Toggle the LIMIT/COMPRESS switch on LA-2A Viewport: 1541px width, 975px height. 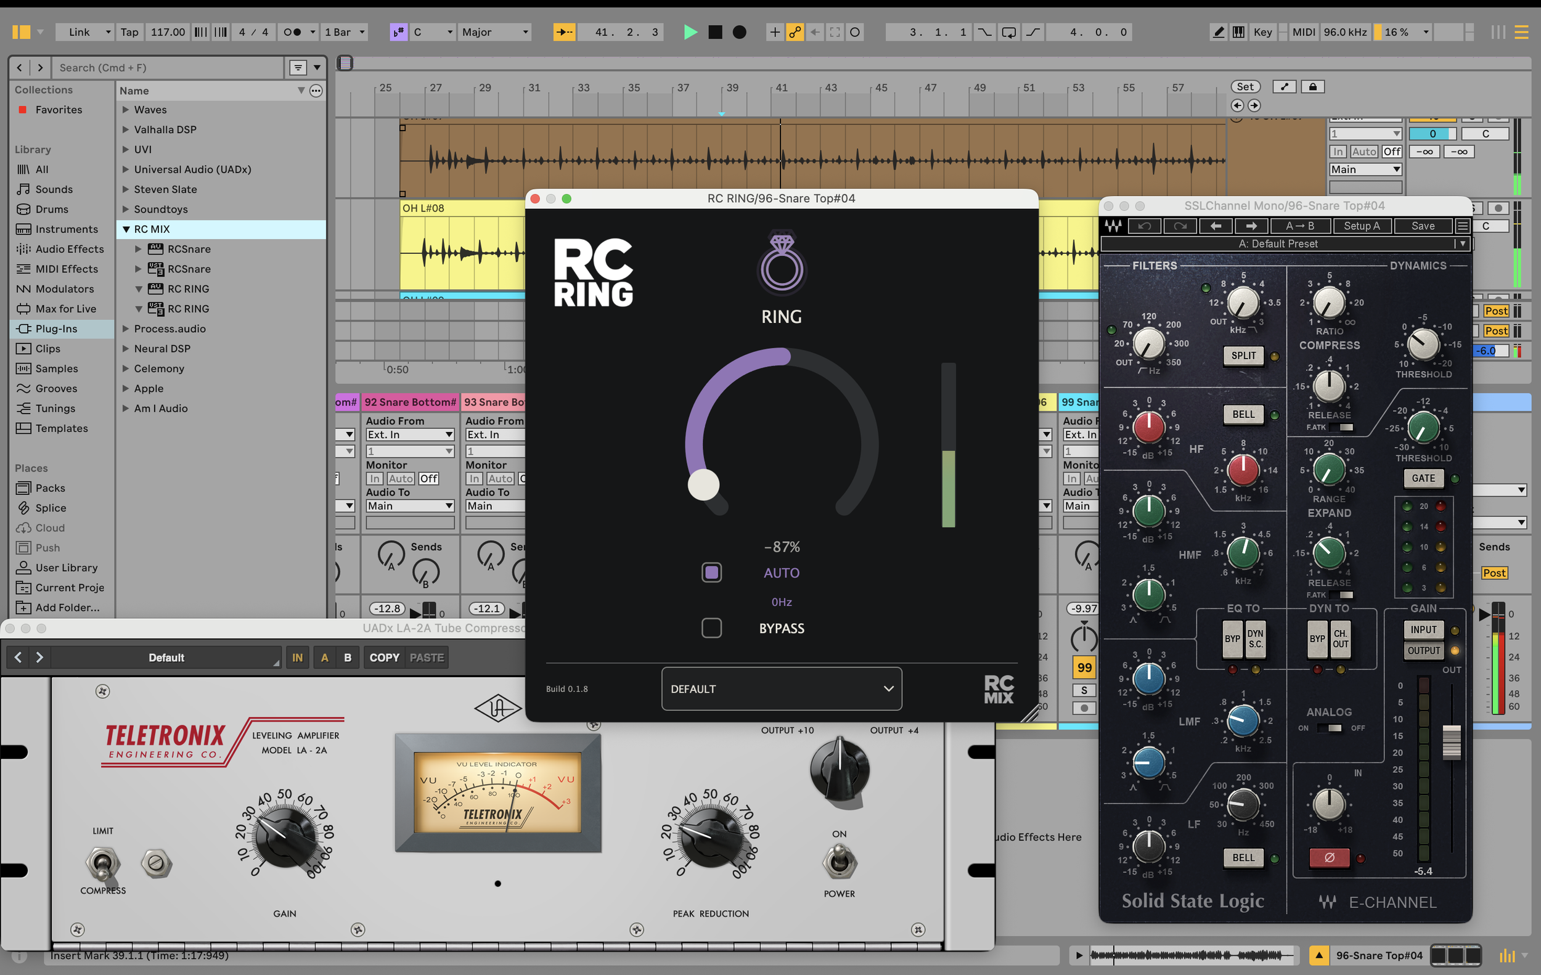click(x=102, y=863)
